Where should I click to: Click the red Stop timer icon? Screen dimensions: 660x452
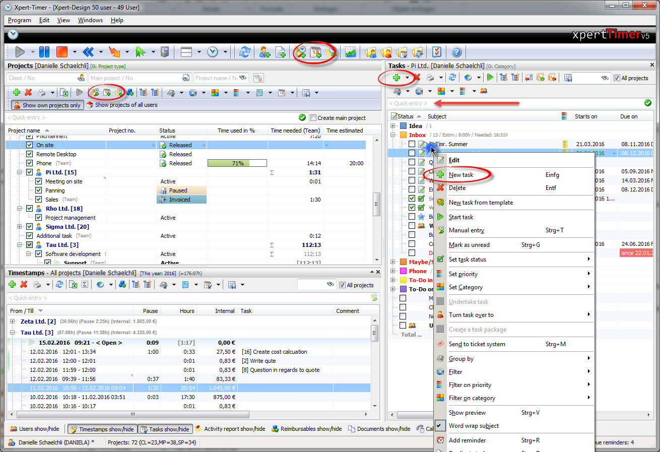(62, 52)
